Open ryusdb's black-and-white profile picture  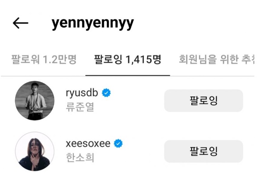34,100
